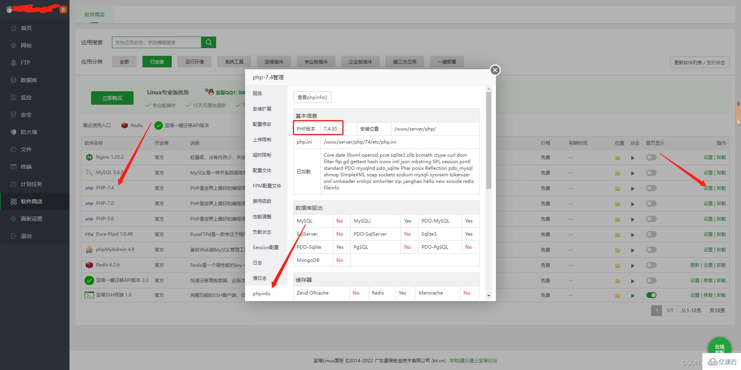Click 更新软件列表 / 支付状态 button
This screenshot has width=741, height=370.
699,62
